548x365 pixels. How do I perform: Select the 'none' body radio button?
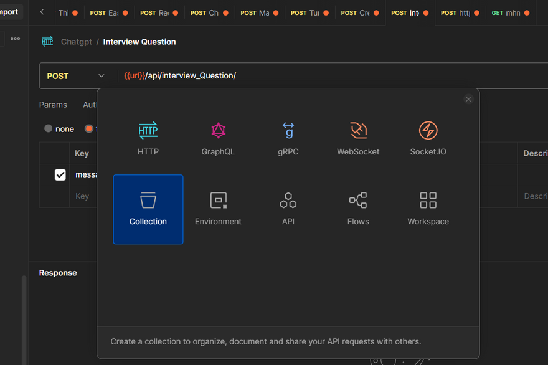pyautogui.click(x=49, y=129)
